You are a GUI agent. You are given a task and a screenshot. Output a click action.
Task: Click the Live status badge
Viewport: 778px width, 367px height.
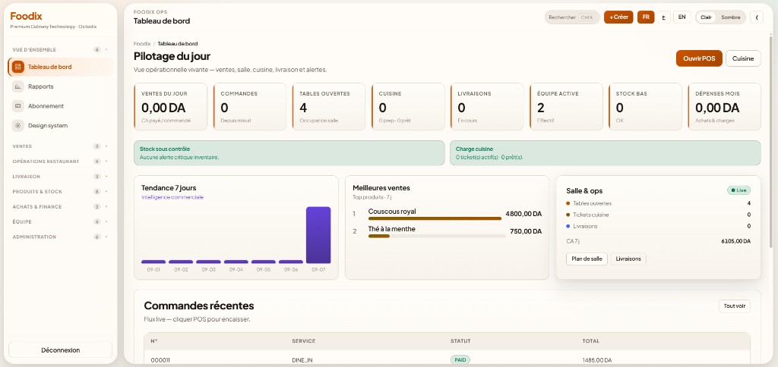(738, 190)
